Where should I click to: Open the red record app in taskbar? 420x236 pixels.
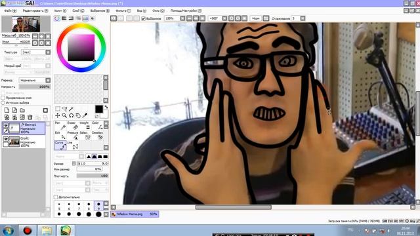tap(28, 230)
